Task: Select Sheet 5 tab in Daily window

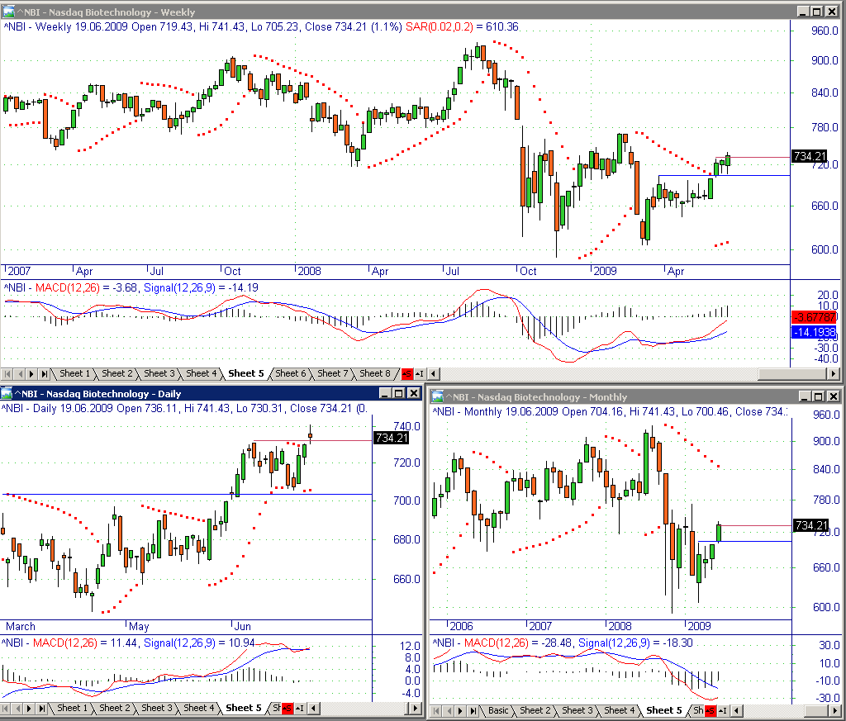Action: tap(244, 708)
